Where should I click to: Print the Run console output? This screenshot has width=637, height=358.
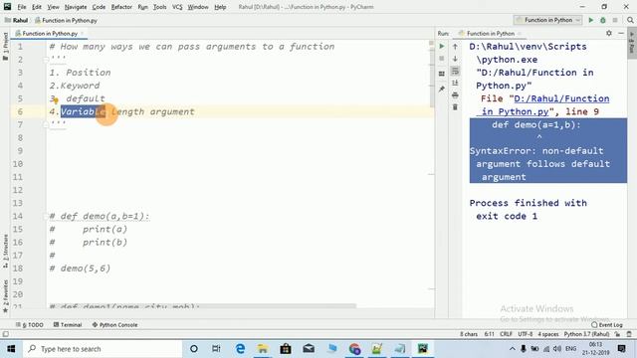455,95
